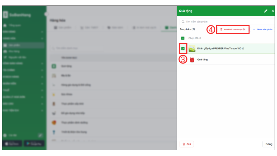Close the Quà tặng panel with the X

[x=273, y=11]
